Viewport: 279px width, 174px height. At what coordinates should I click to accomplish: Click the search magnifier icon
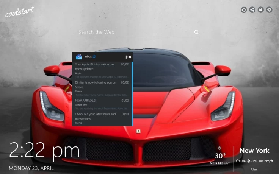point(196,32)
